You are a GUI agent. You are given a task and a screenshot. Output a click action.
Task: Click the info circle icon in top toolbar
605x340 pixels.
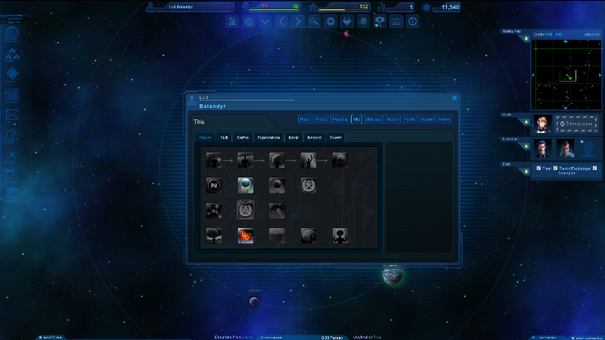point(412,21)
